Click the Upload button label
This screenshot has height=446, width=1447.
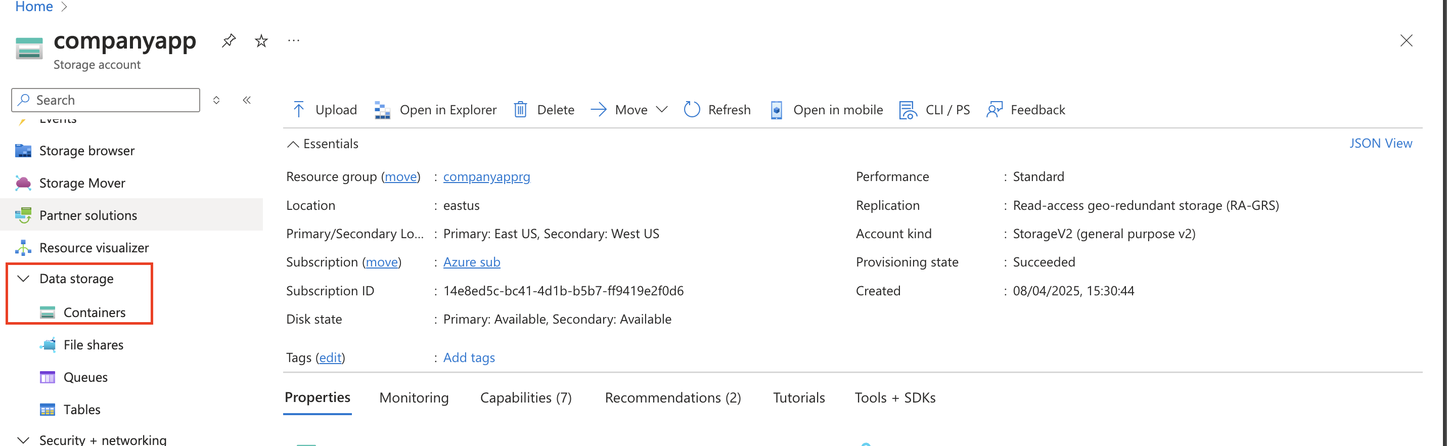pyautogui.click(x=336, y=110)
